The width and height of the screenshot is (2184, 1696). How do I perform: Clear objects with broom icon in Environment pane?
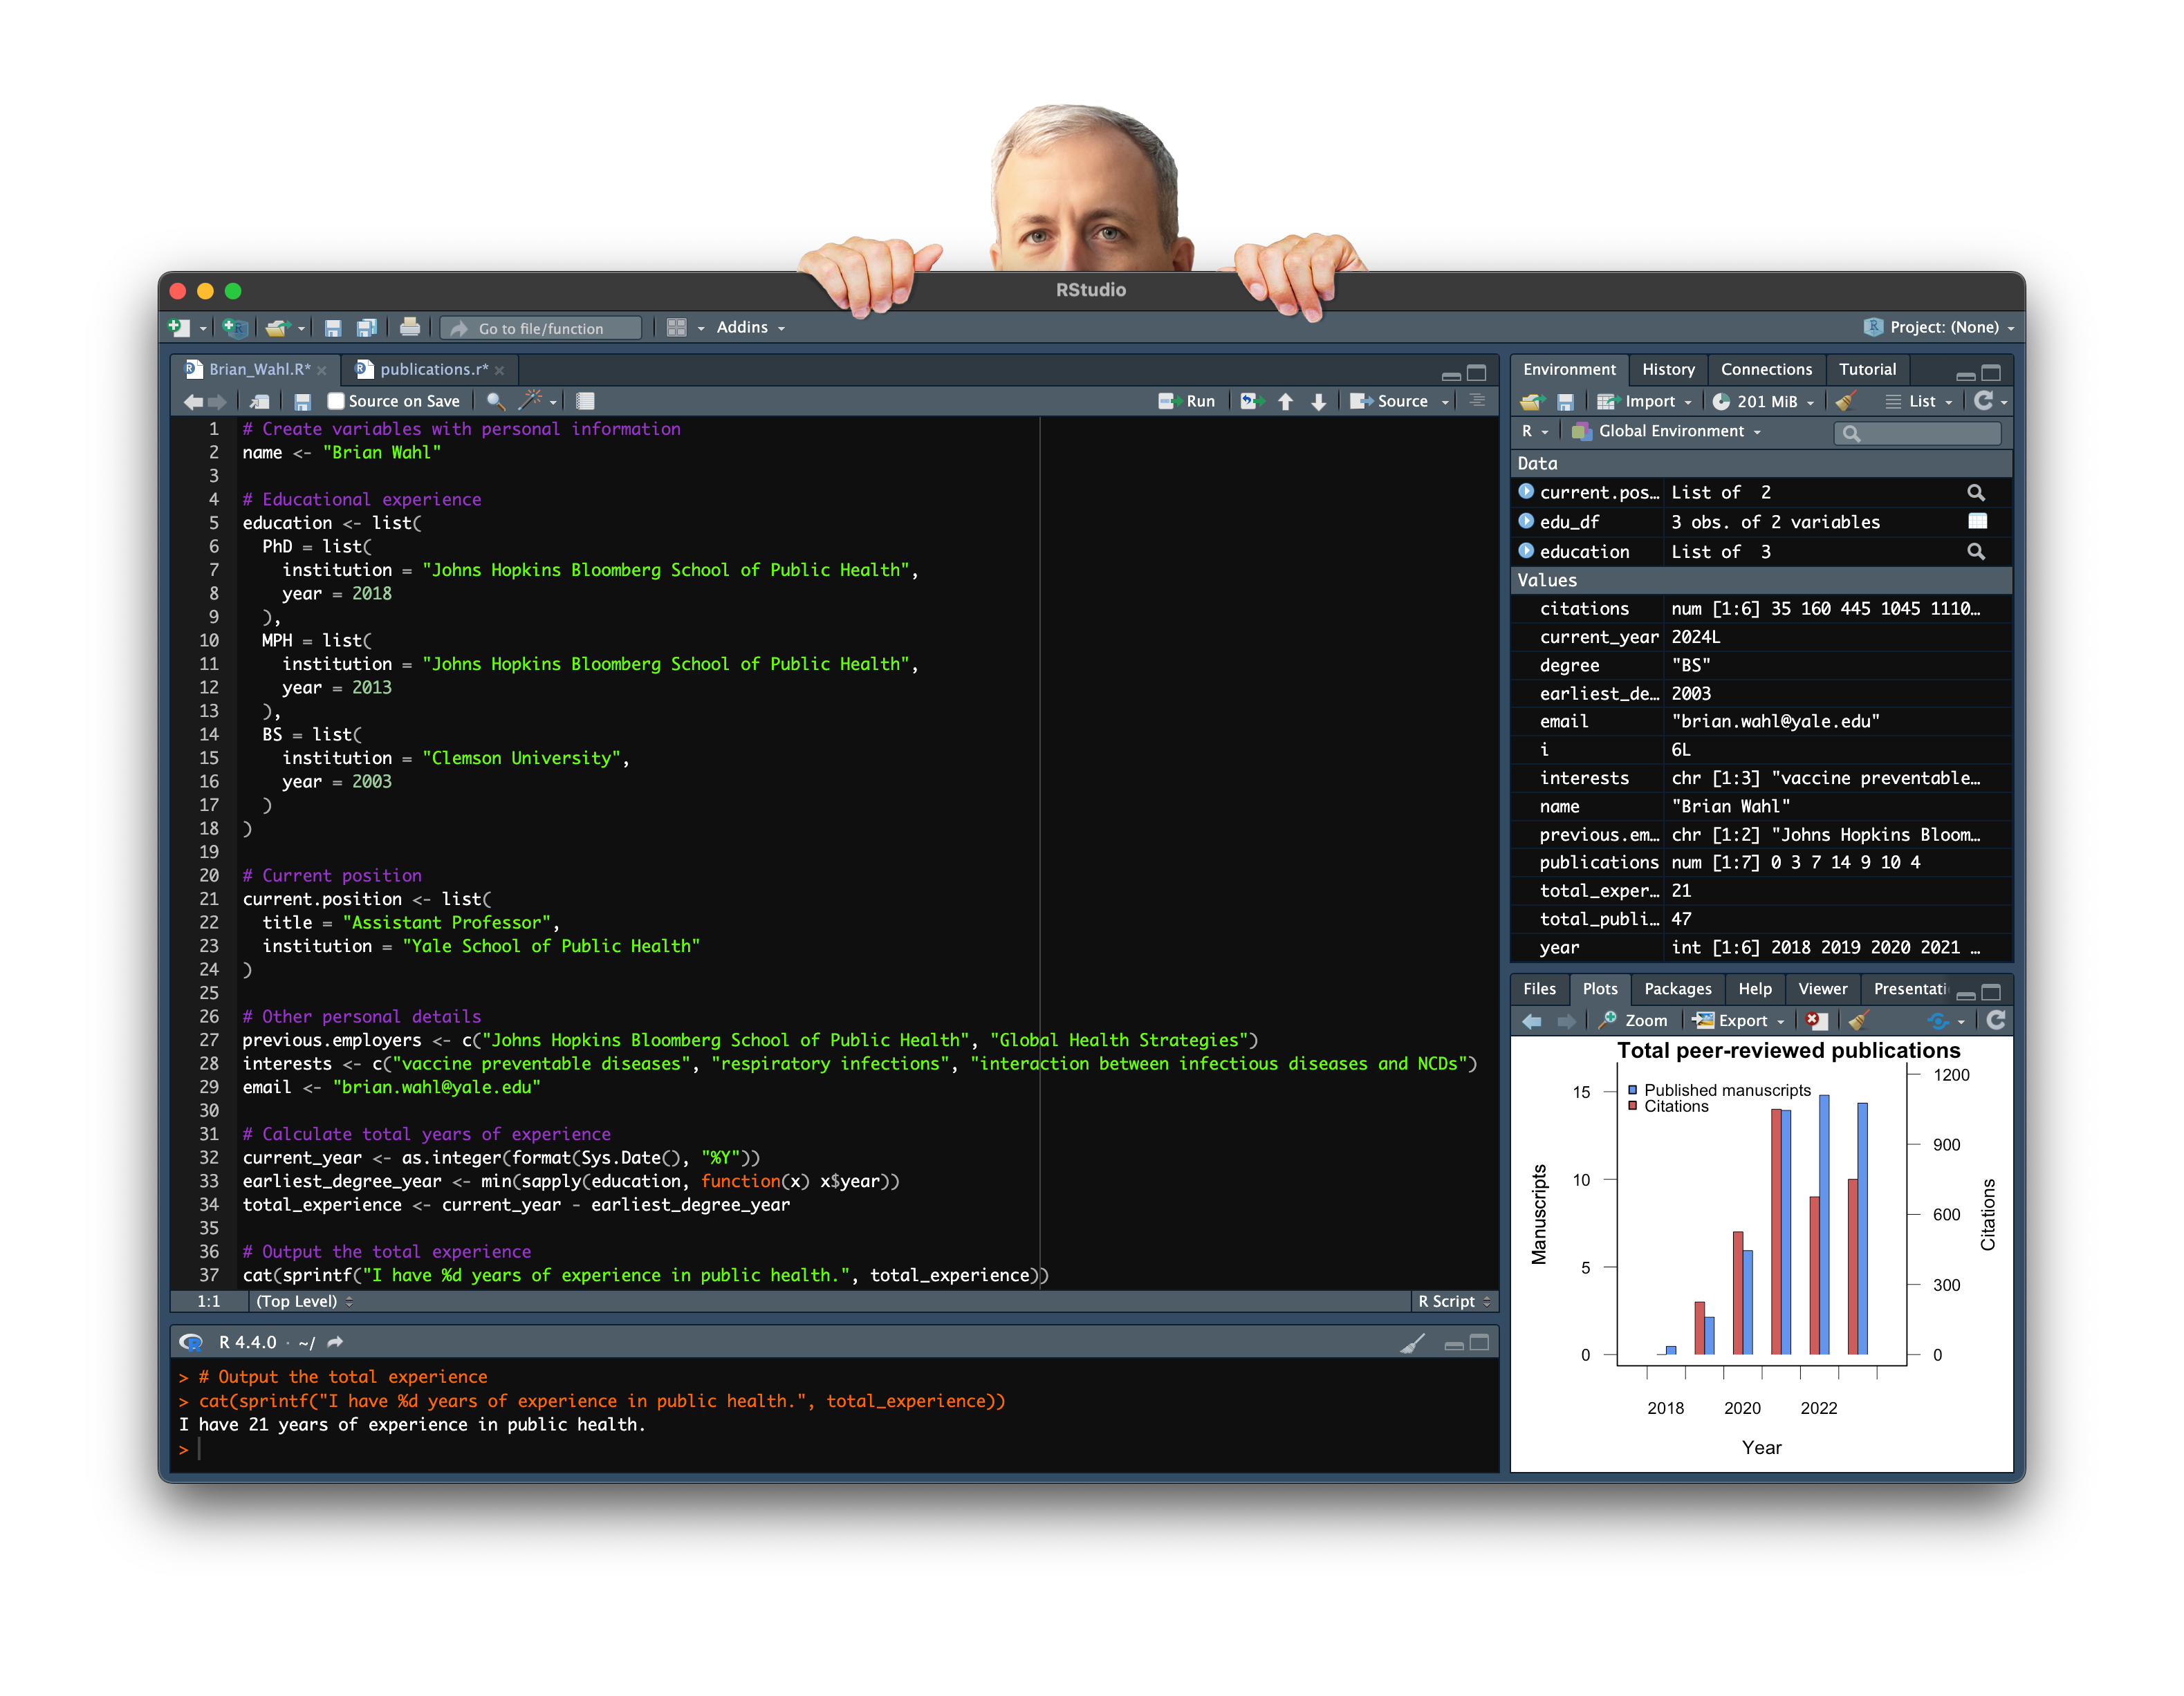1847,401
